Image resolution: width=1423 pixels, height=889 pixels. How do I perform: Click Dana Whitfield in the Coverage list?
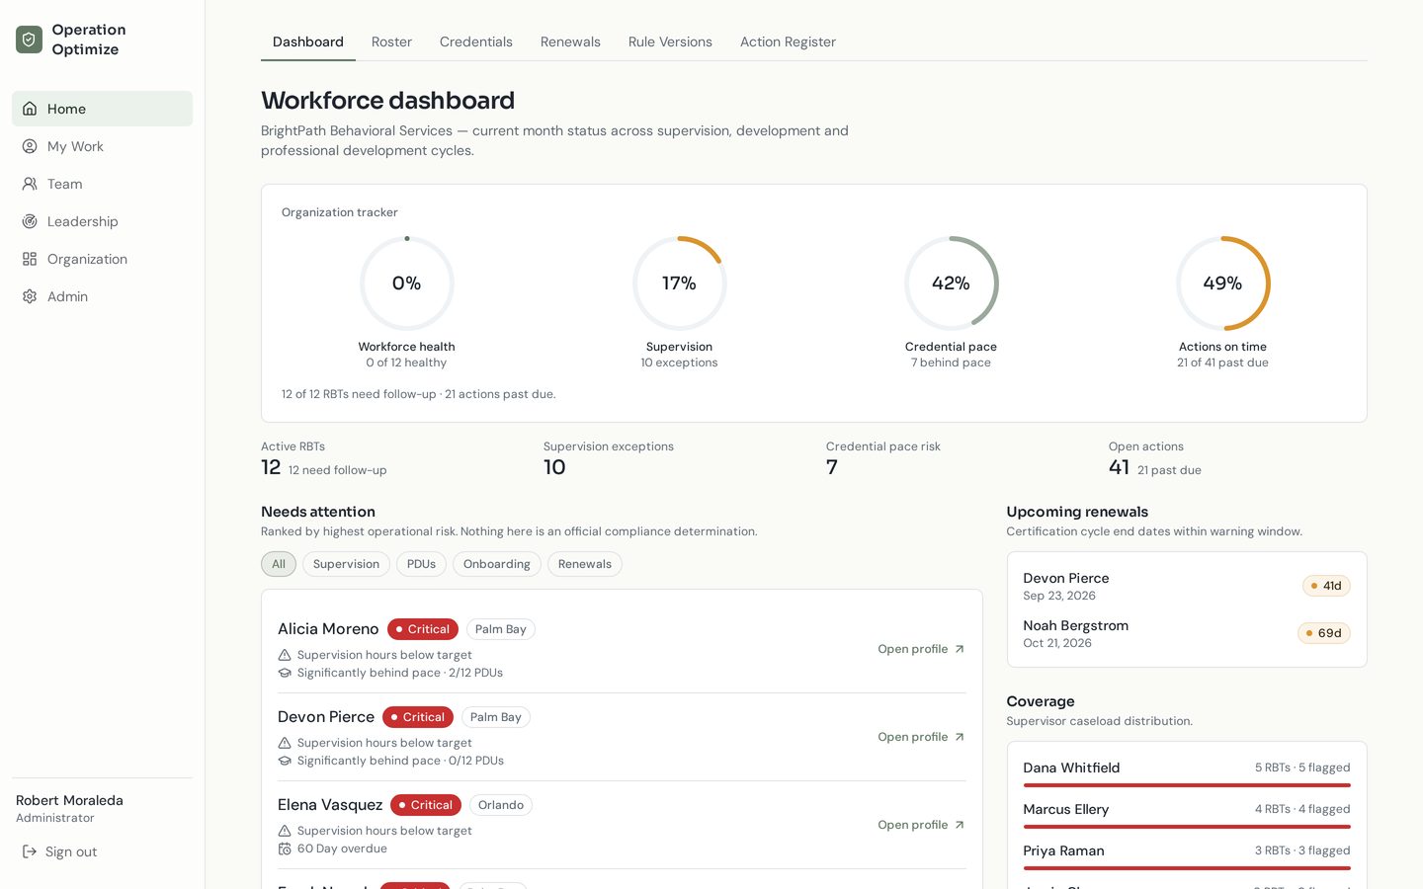(1071, 768)
